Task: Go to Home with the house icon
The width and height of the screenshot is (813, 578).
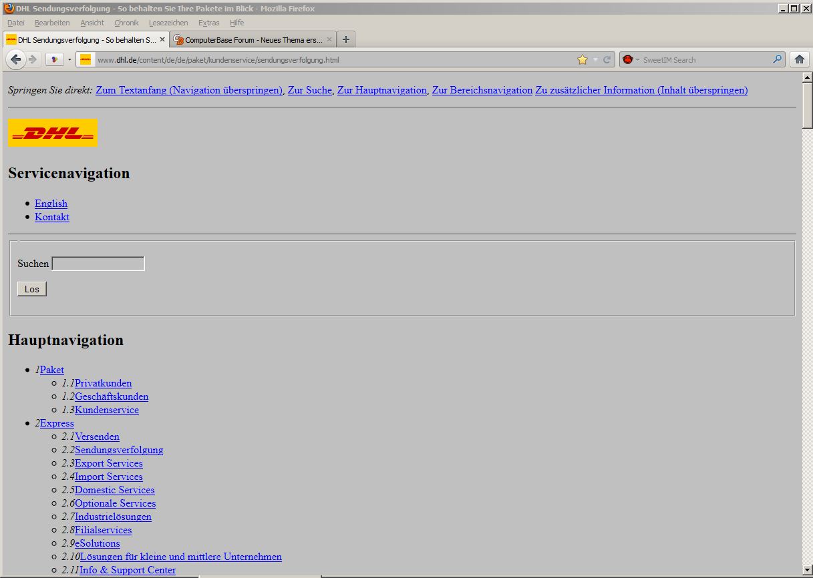Action: coord(799,59)
